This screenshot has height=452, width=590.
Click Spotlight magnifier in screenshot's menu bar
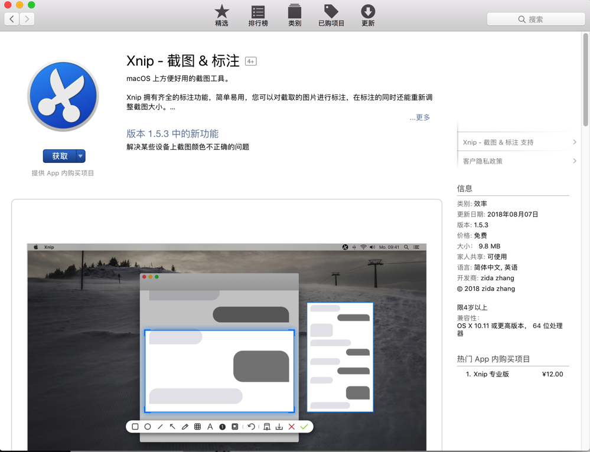[x=406, y=247]
